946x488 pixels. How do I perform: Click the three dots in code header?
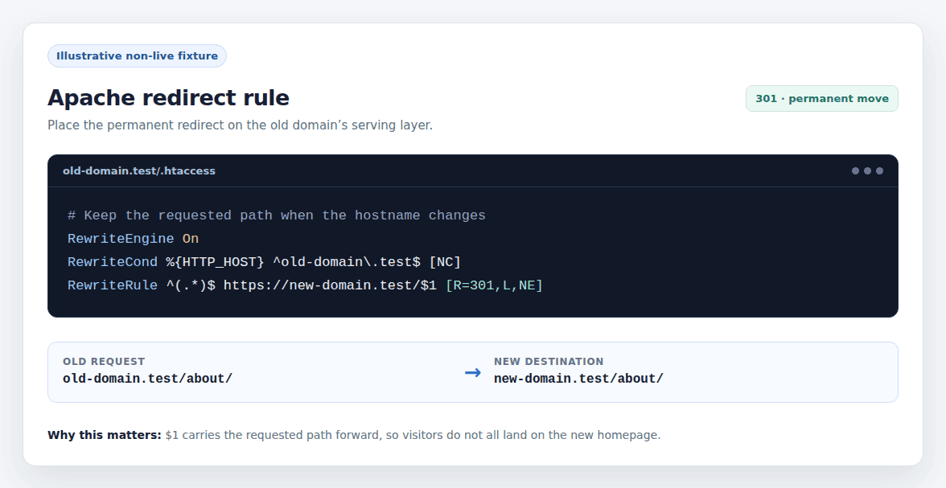[867, 171]
